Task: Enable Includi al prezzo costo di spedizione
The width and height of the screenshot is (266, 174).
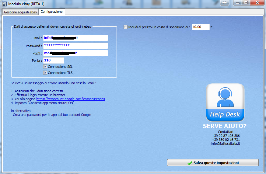Action: (x=125, y=27)
